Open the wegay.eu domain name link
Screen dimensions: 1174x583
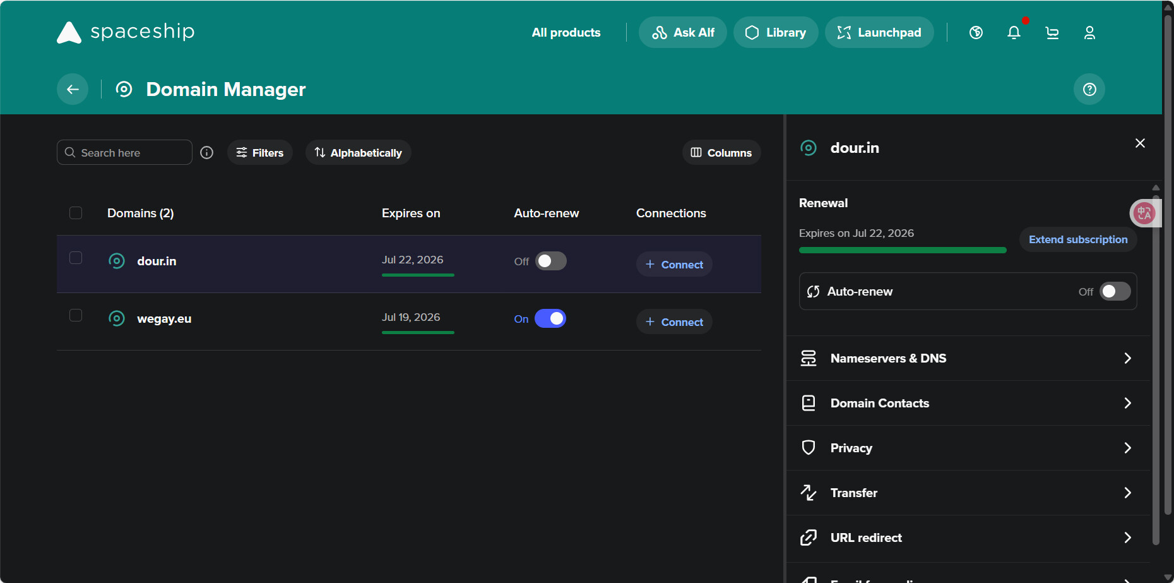point(164,318)
